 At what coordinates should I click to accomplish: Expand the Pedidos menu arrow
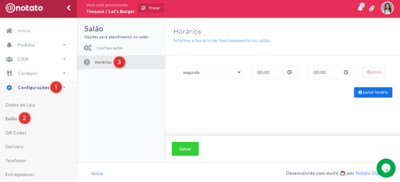(64, 45)
